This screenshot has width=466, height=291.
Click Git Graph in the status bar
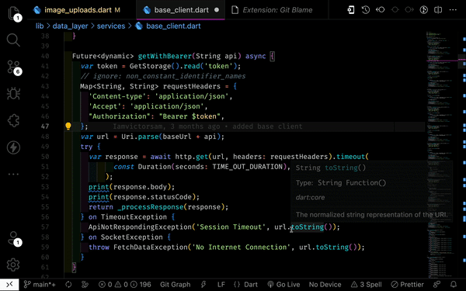[175, 285]
